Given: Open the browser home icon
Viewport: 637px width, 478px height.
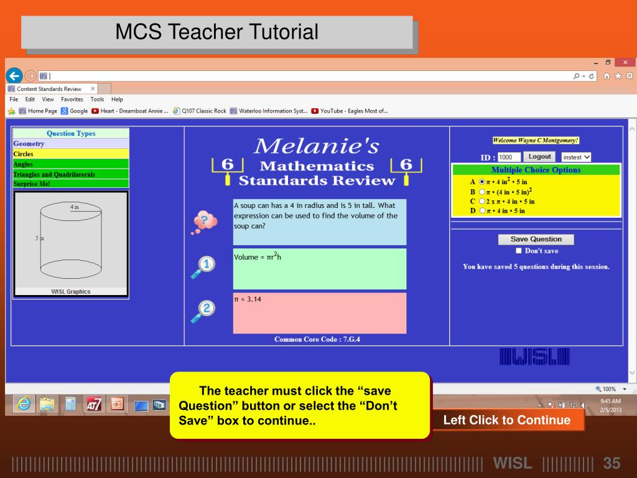Looking at the screenshot, I should click(x=607, y=76).
